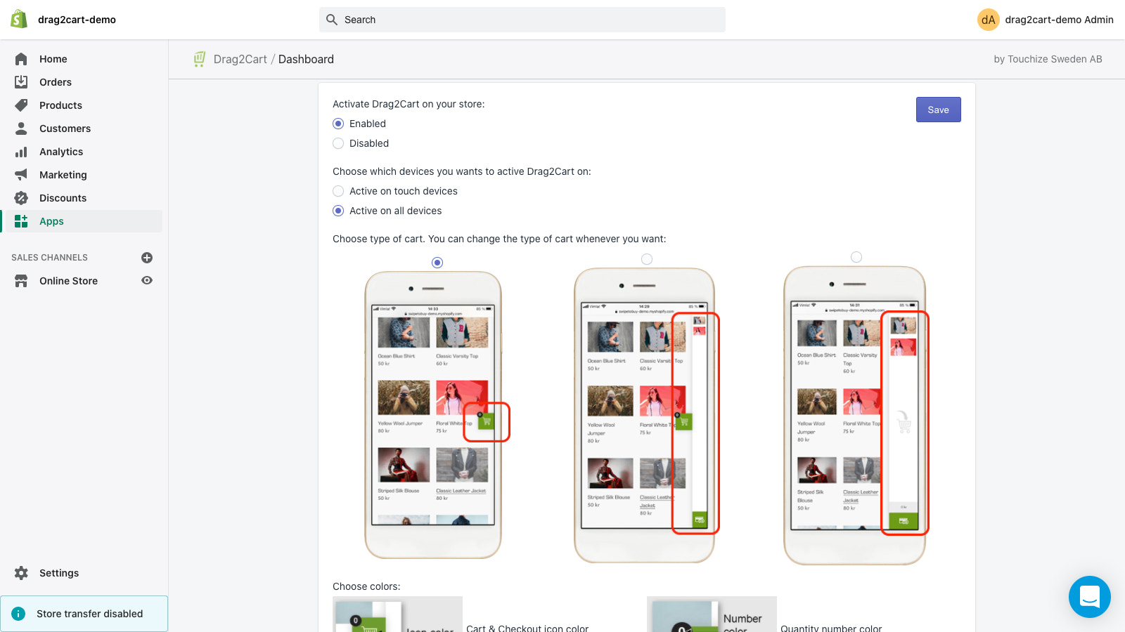
Task: Click the Drag2Cart app logo icon
Action: (x=200, y=59)
